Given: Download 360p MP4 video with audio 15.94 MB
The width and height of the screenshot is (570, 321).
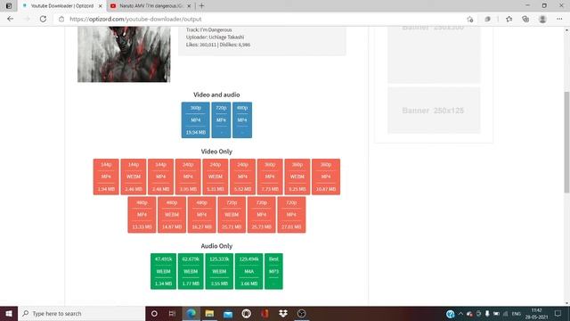Looking at the screenshot, I should [x=196, y=120].
